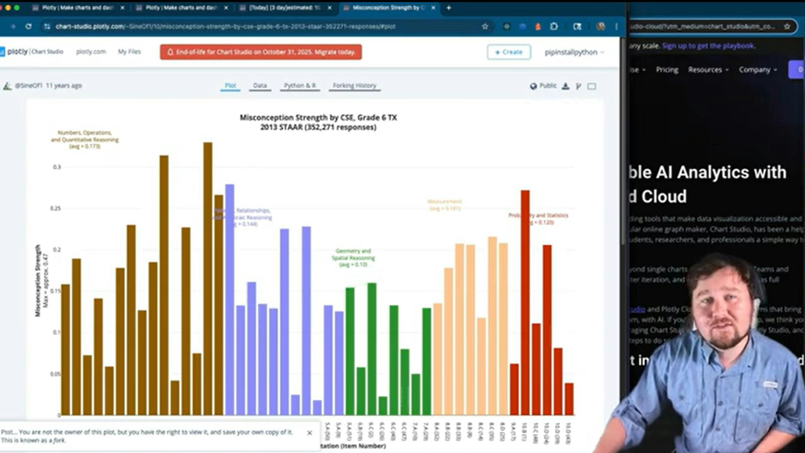Image resolution: width=805 pixels, height=453 pixels.
Task: Click the Create button
Action: pyautogui.click(x=509, y=52)
